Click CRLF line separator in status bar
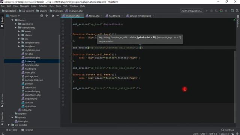This screenshot has width=240, height=135. 204,134
